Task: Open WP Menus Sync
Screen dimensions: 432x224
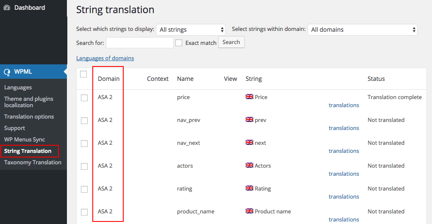Action: coord(25,139)
